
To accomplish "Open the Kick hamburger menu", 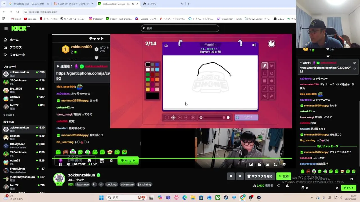I will pos(6,28).
